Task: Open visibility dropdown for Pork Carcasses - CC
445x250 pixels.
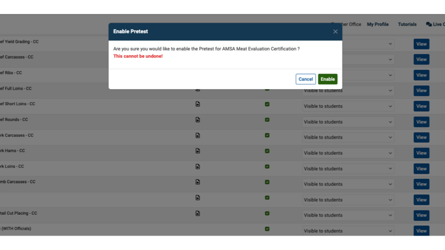Action: point(348,138)
